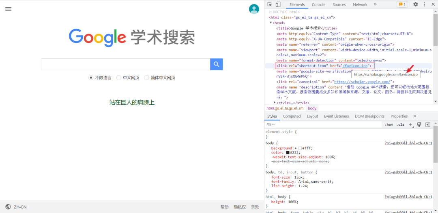Viewport: 438px width, 213px height.
Task: Open the DOM Breakpoints tab
Action: (369, 116)
